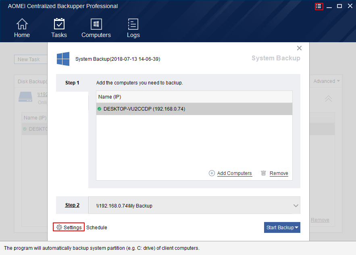Screen dimensions: 356x255
Task: Click the Name (IP) column header
Action: point(194,97)
